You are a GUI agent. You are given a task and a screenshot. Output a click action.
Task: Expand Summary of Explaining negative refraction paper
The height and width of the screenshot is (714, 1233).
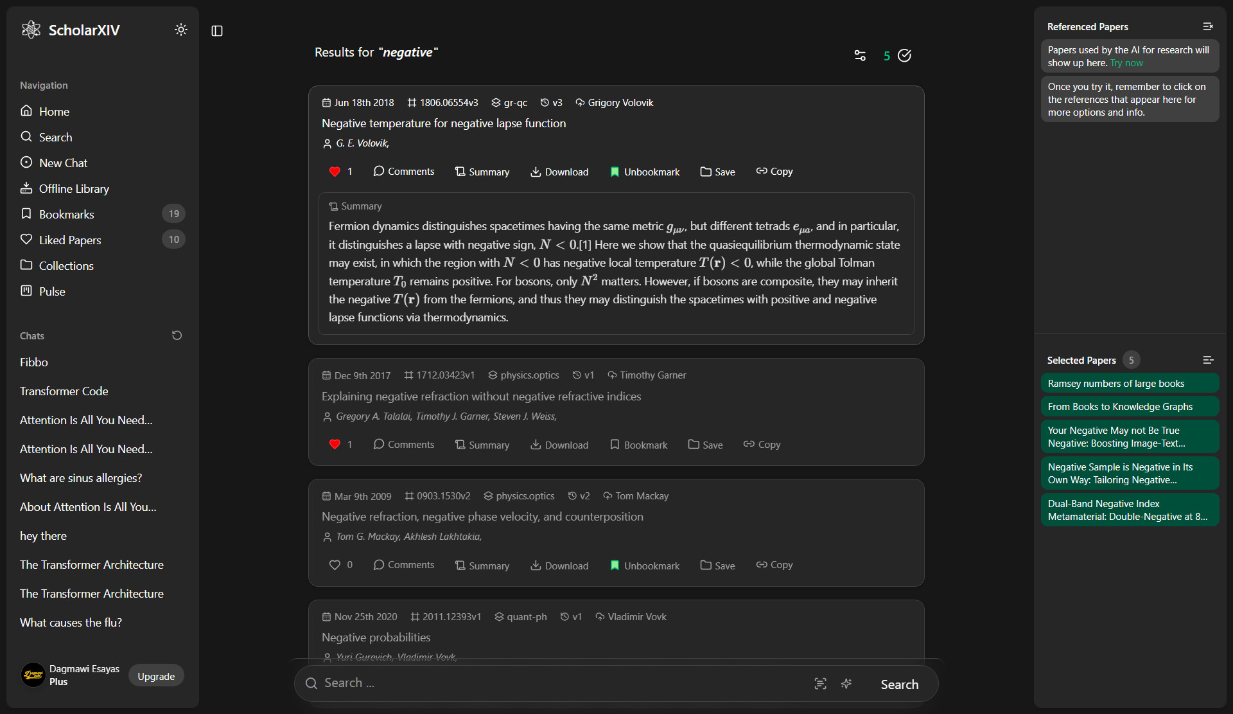pyautogui.click(x=482, y=445)
